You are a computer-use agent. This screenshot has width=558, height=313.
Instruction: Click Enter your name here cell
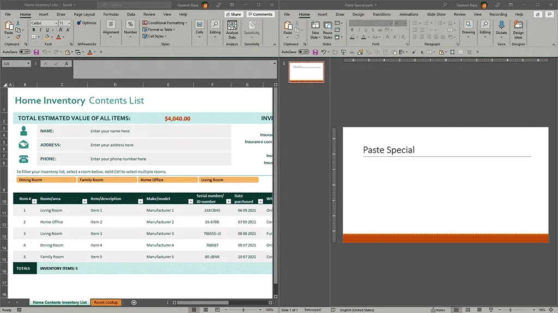point(110,131)
